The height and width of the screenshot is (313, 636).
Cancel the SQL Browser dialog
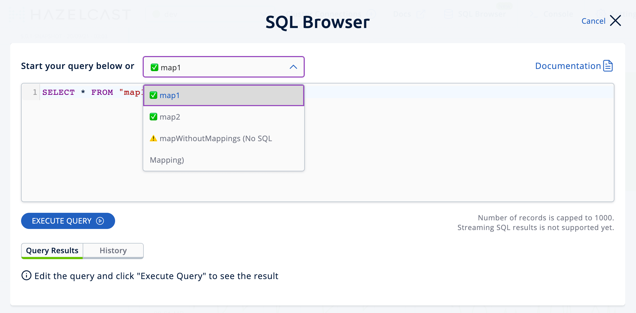click(x=593, y=21)
